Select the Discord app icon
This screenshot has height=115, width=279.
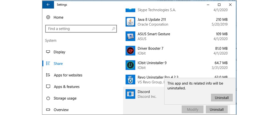130,94
